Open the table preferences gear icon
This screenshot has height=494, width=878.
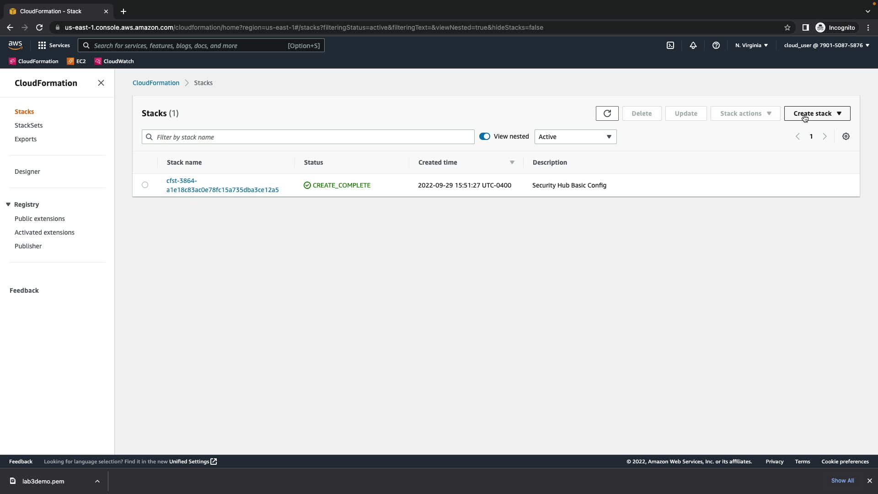click(846, 136)
